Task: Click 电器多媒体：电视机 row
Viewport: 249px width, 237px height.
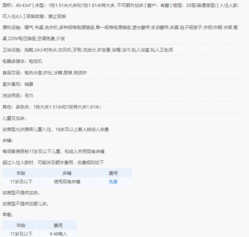Action: pos(22,61)
